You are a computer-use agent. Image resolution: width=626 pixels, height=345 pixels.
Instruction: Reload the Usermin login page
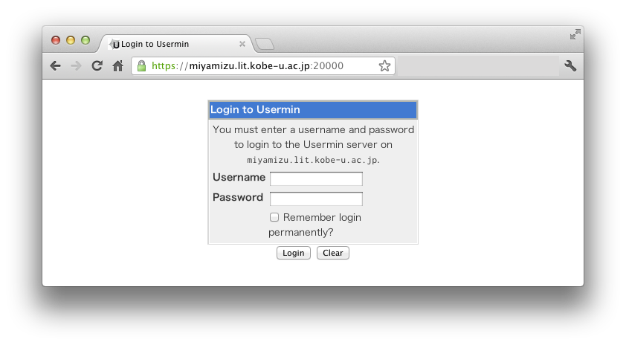coord(97,66)
